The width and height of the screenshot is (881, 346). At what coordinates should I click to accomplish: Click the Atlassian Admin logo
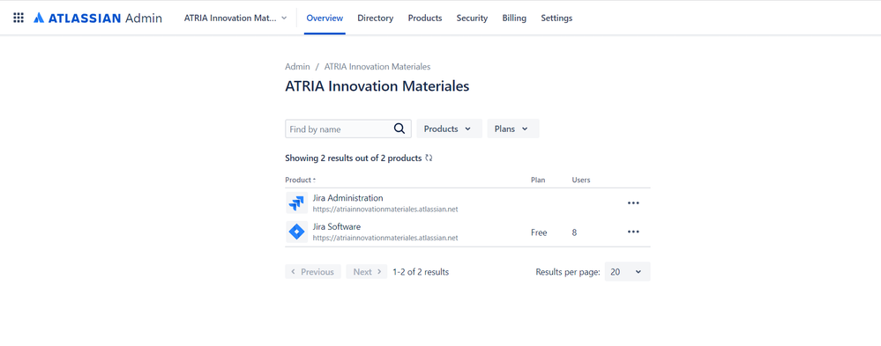click(98, 18)
